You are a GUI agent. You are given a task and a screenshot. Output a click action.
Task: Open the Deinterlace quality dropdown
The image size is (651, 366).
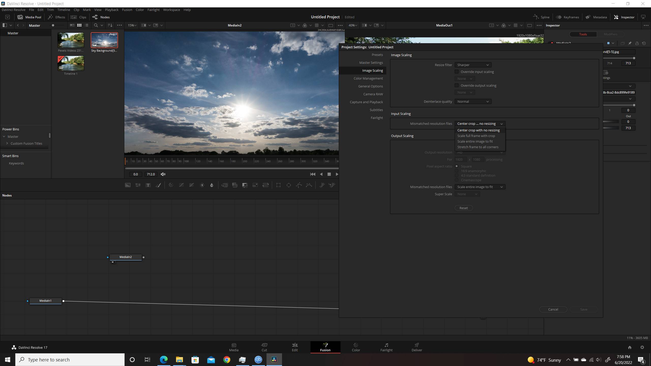473,101
